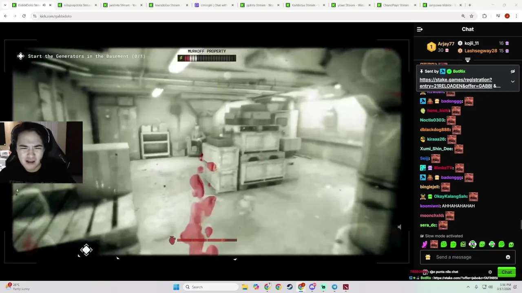Open the zoom magnifier in the address bar

pos(463,16)
